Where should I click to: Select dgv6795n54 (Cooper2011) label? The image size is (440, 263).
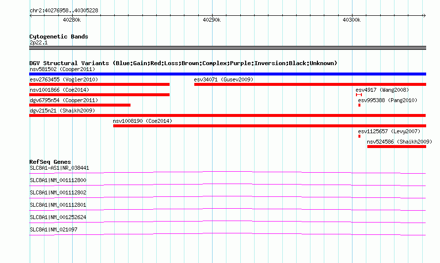coord(64,100)
